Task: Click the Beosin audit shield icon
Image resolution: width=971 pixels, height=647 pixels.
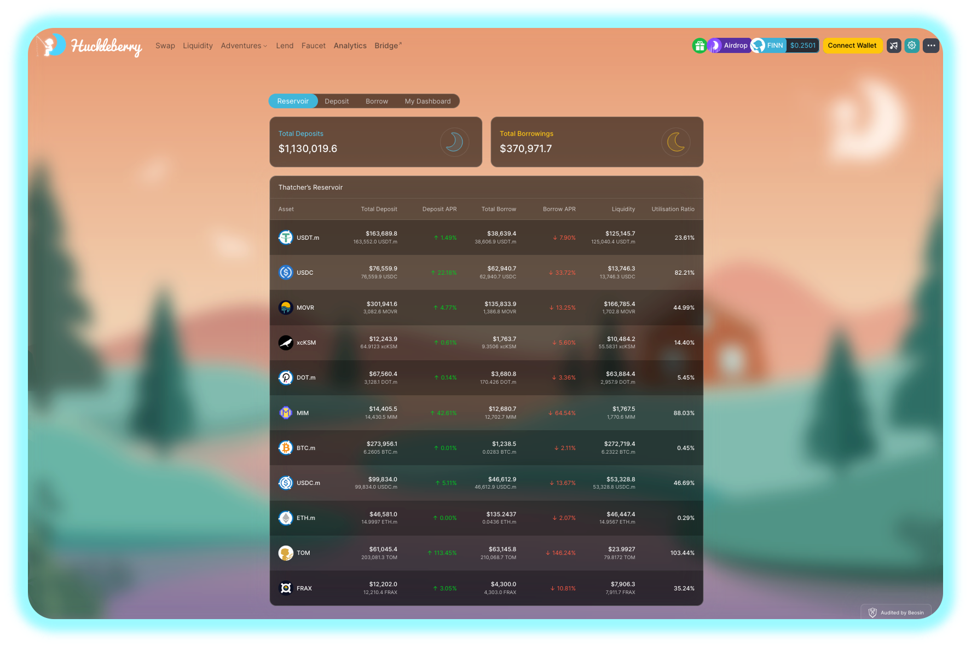Action: pyautogui.click(x=872, y=613)
